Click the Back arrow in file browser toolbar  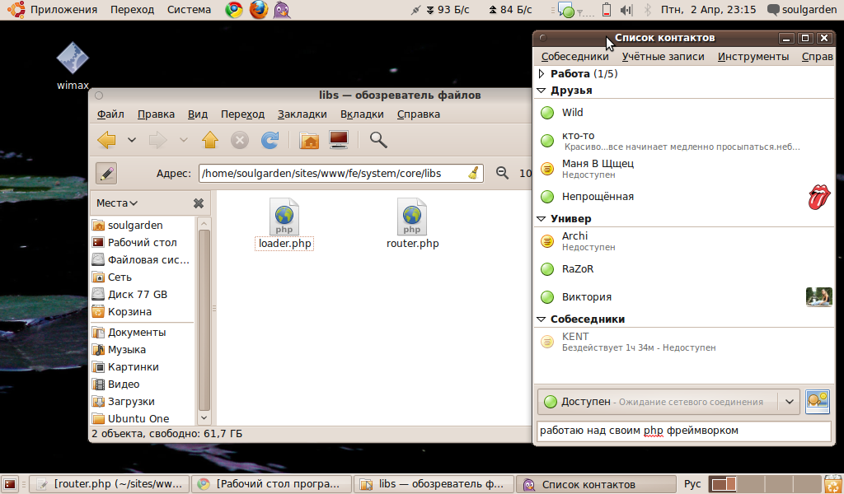pos(106,140)
